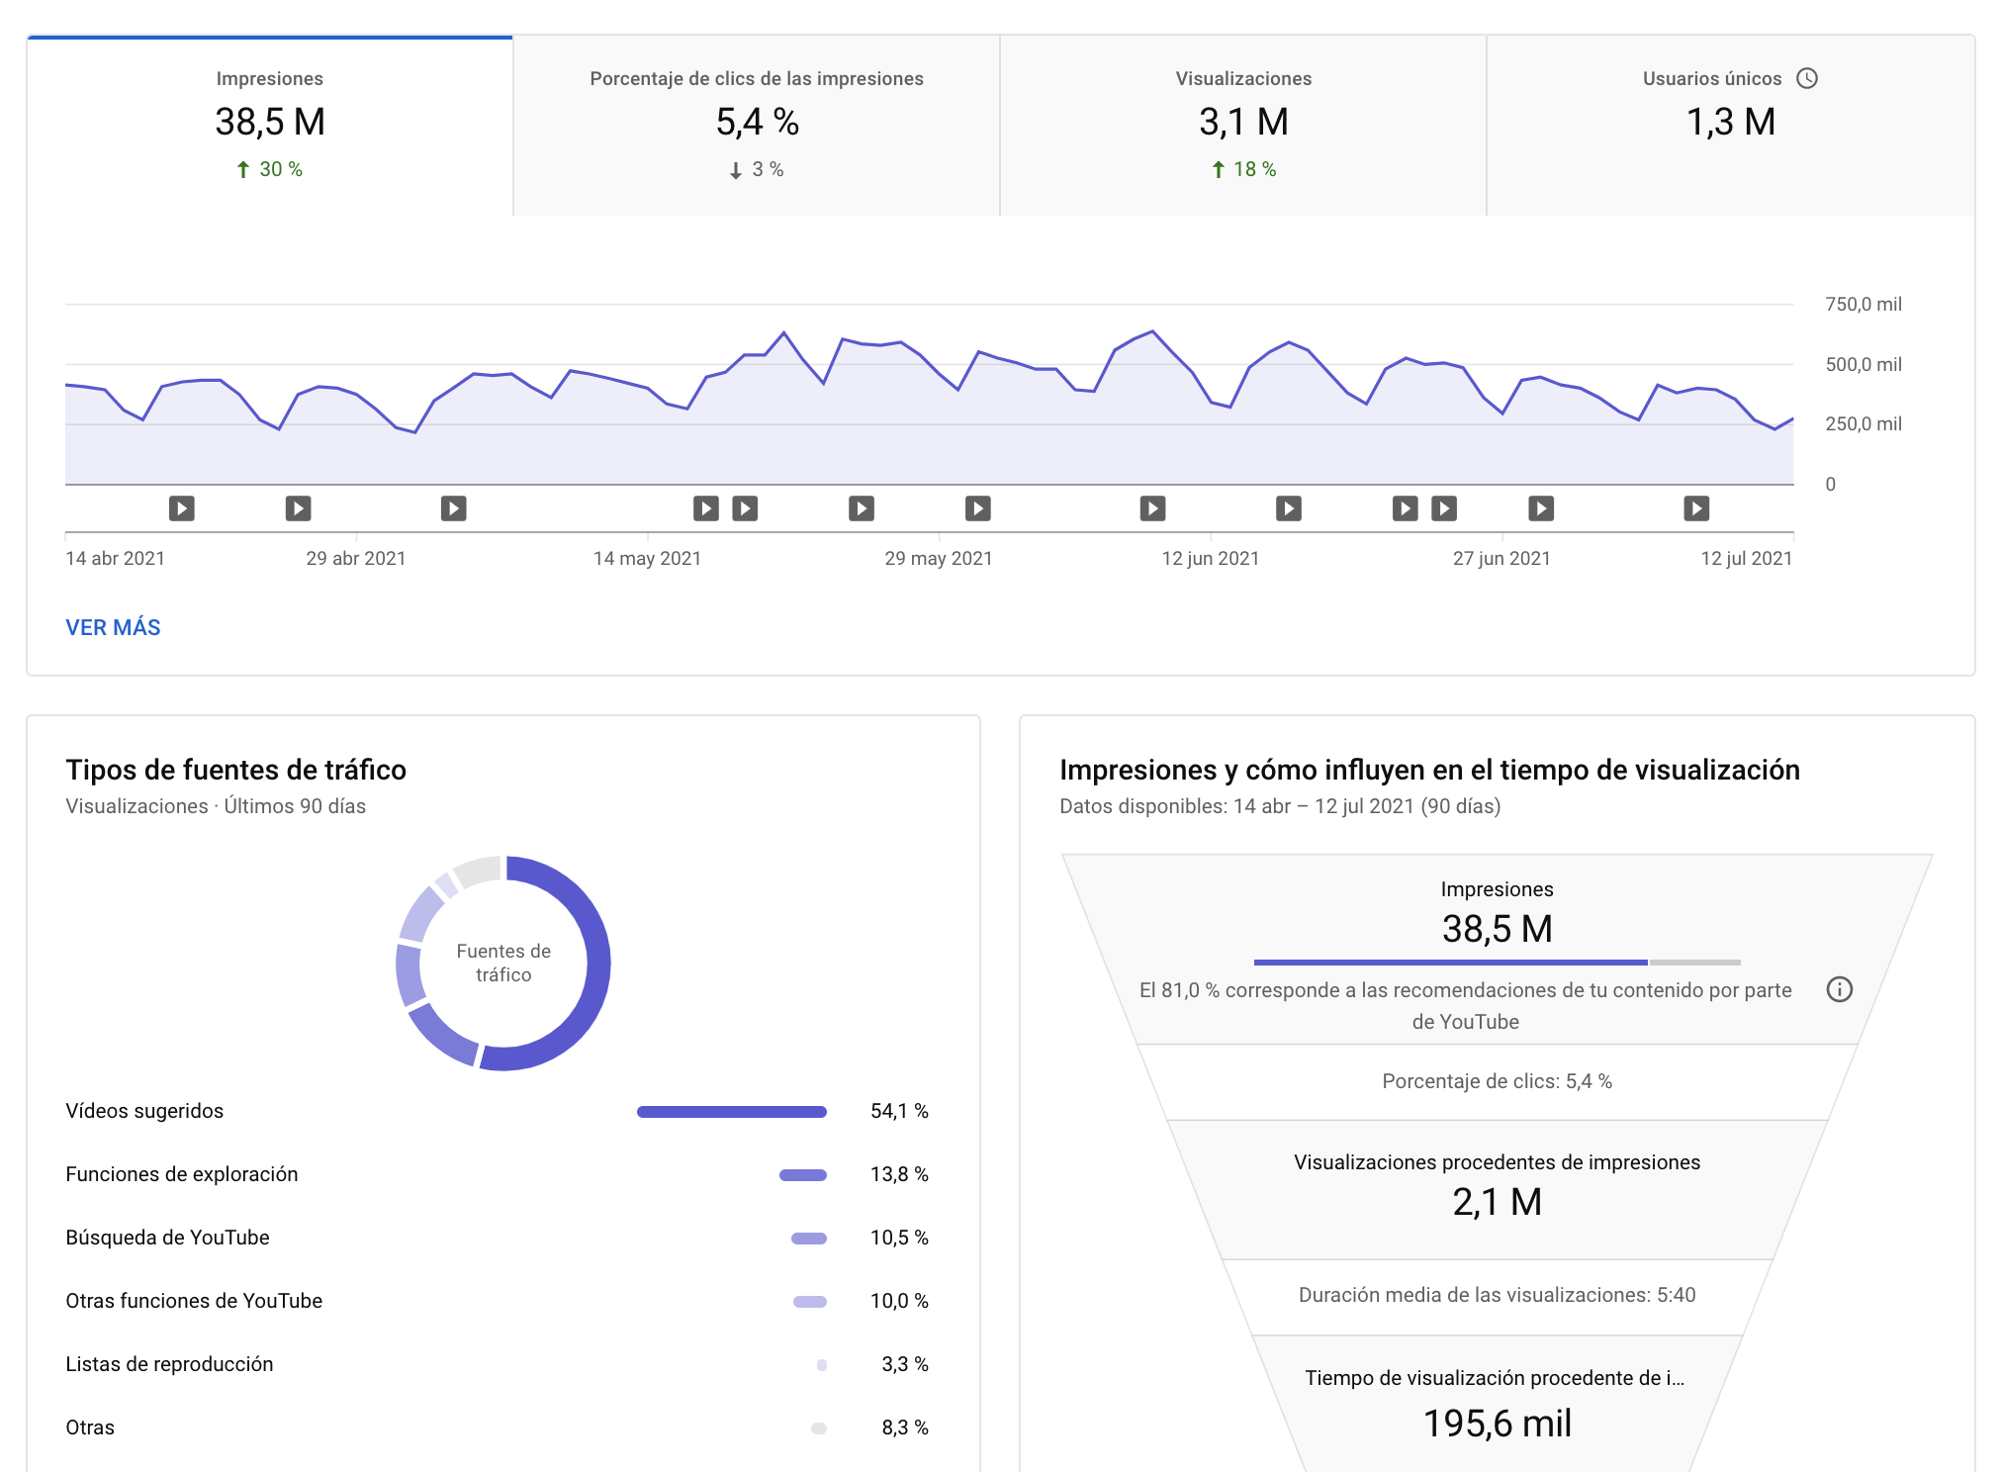
Task: Open the tenth video marker on the timeline
Action: click(1406, 508)
